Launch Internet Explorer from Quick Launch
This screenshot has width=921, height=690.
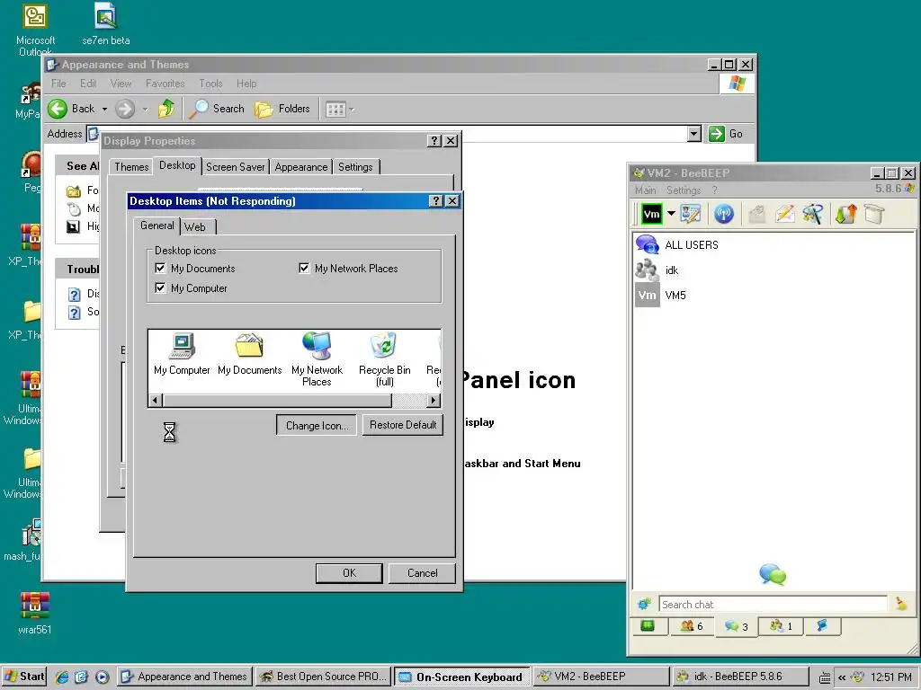click(62, 677)
